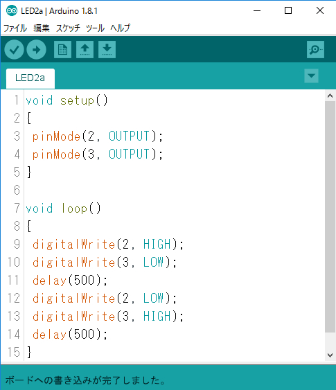This screenshot has width=336, height=390.
Task: Open the ファイル menu
Action: (x=15, y=28)
